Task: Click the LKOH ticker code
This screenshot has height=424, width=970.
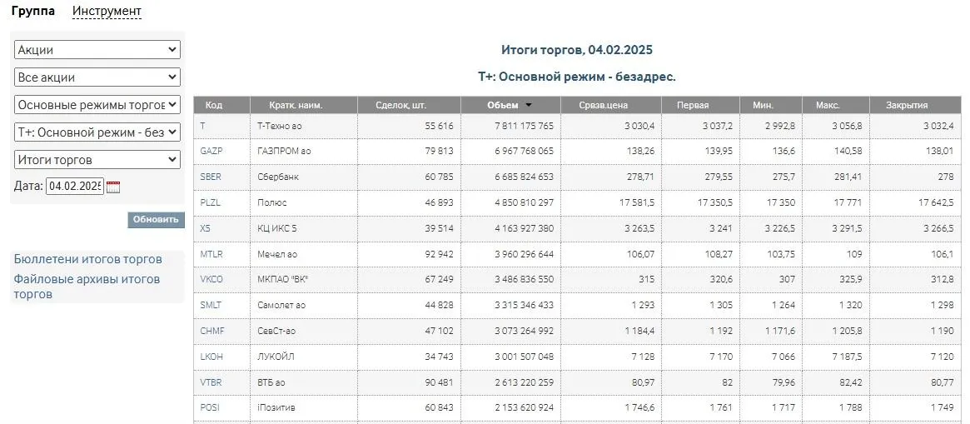Action: tap(211, 357)
